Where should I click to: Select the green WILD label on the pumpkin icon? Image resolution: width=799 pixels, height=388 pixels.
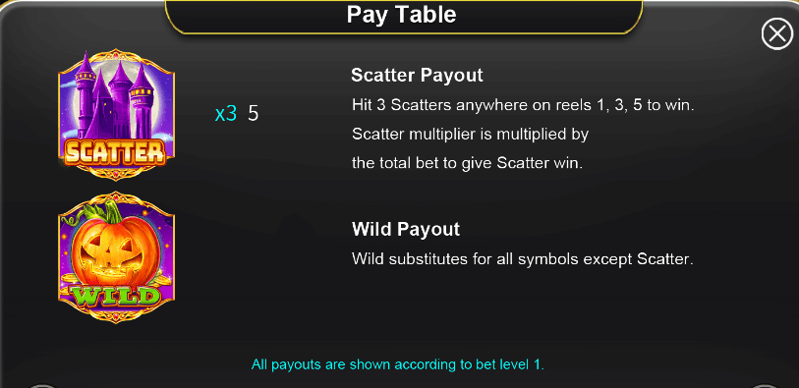click(116, 297)
